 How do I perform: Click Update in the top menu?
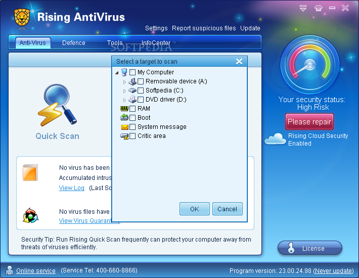(250, 28)
